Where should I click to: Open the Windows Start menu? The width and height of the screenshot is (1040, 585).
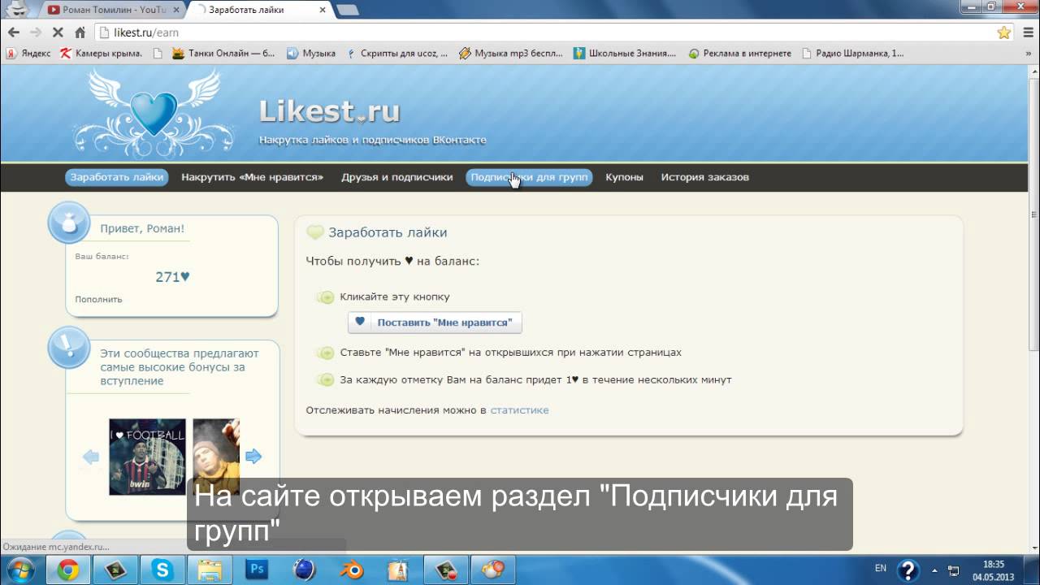[19, 570]
